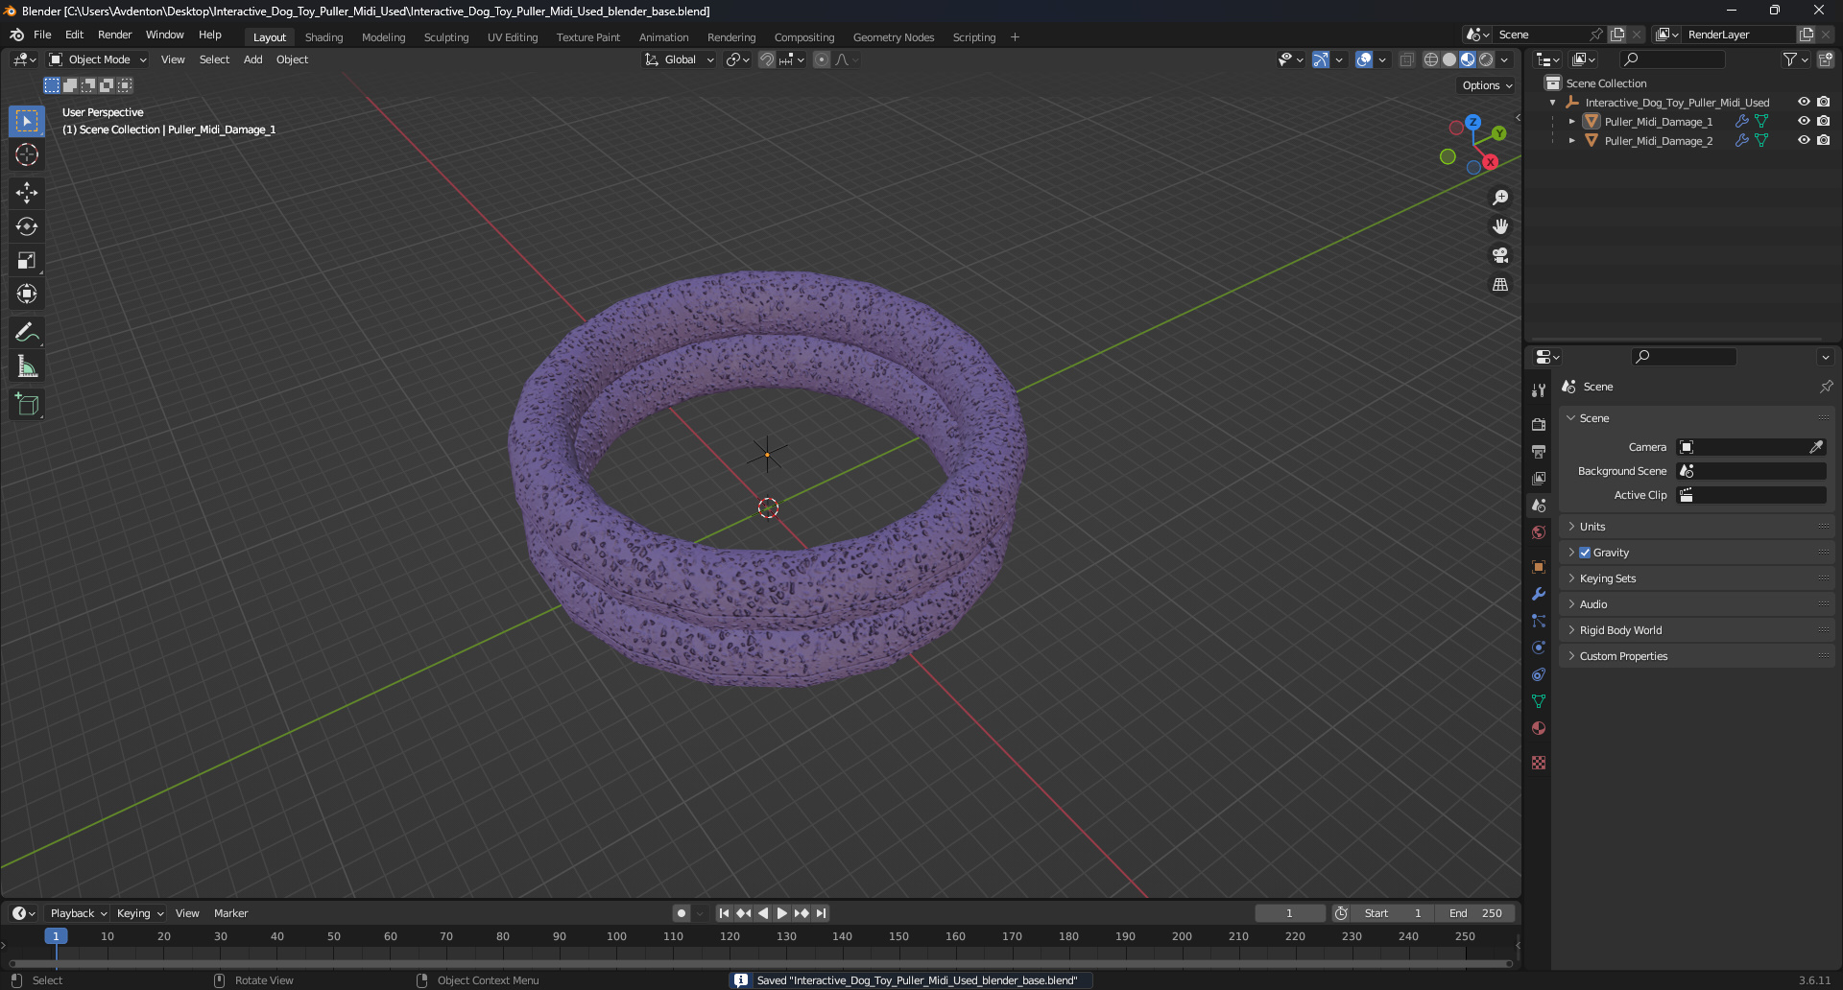The image size is (1843, 990).
Task: Select the Measure tool
Action: [x=27, y=366]
